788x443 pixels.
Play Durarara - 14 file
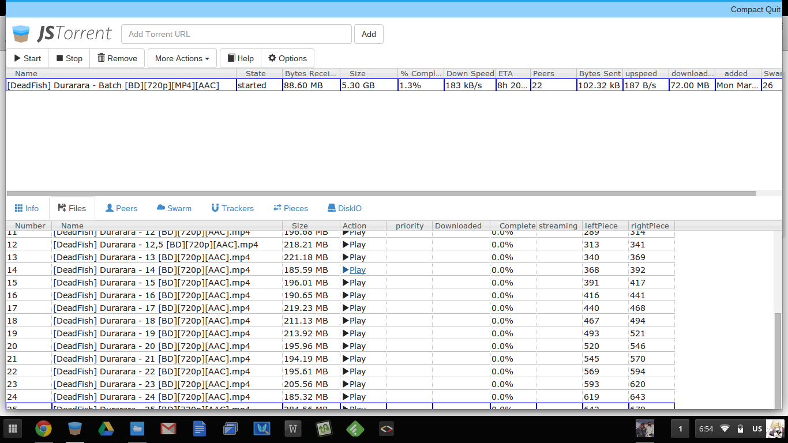point(354,270)
